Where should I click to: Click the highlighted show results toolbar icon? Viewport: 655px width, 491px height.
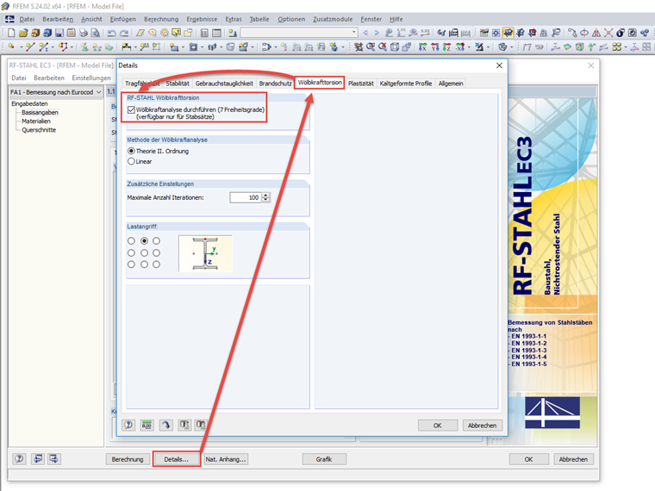click(x=508, y=33)
